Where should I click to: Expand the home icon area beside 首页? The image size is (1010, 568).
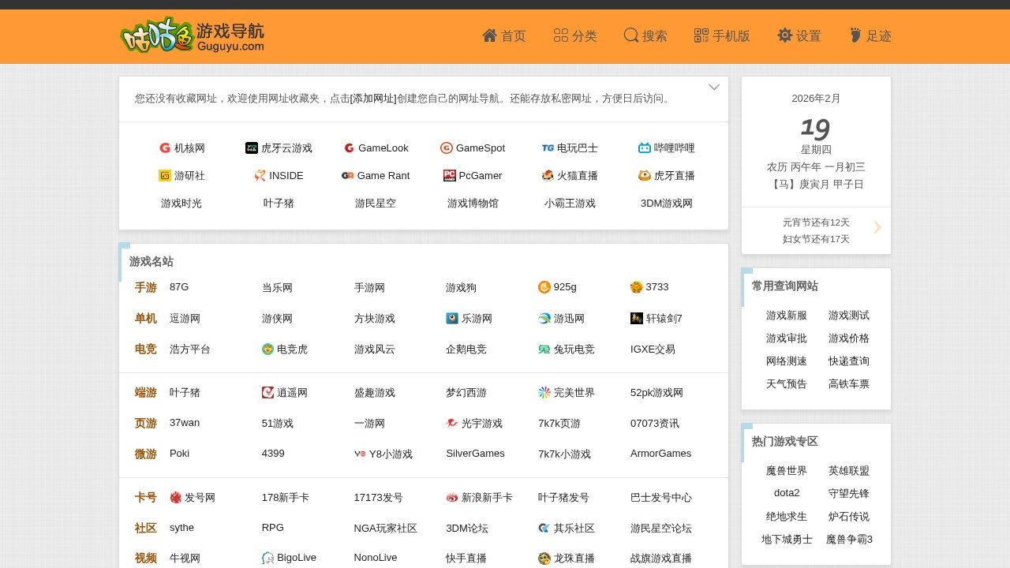tap(489, 35)
